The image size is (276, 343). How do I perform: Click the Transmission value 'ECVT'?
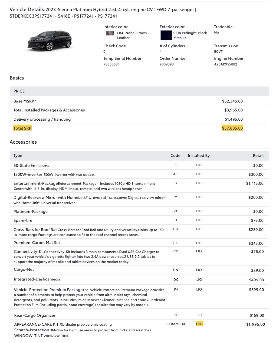[x=218, y=52]
